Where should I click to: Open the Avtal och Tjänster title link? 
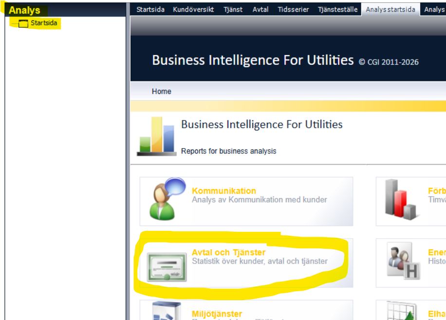pyautogui.click(x=228, y=252)
